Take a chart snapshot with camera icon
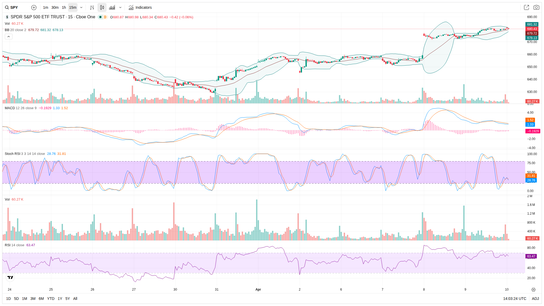The height and width of the screenshot is (306, 544). (536, 7)
